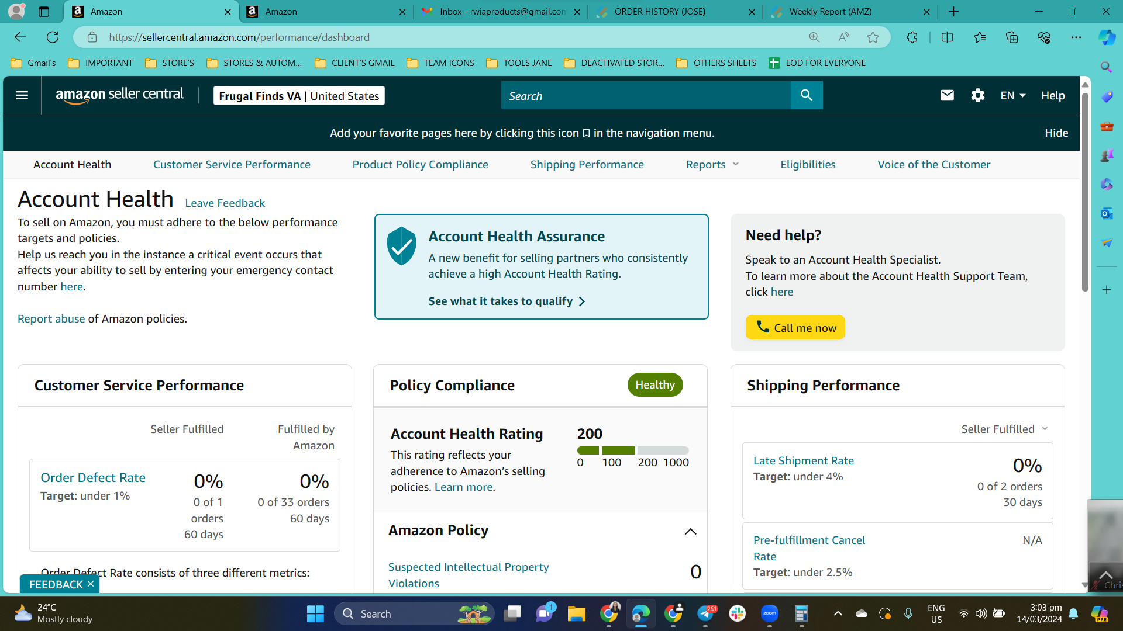
Task: Collapse the Amazon Policy section
Action: [x=690, y=531]
